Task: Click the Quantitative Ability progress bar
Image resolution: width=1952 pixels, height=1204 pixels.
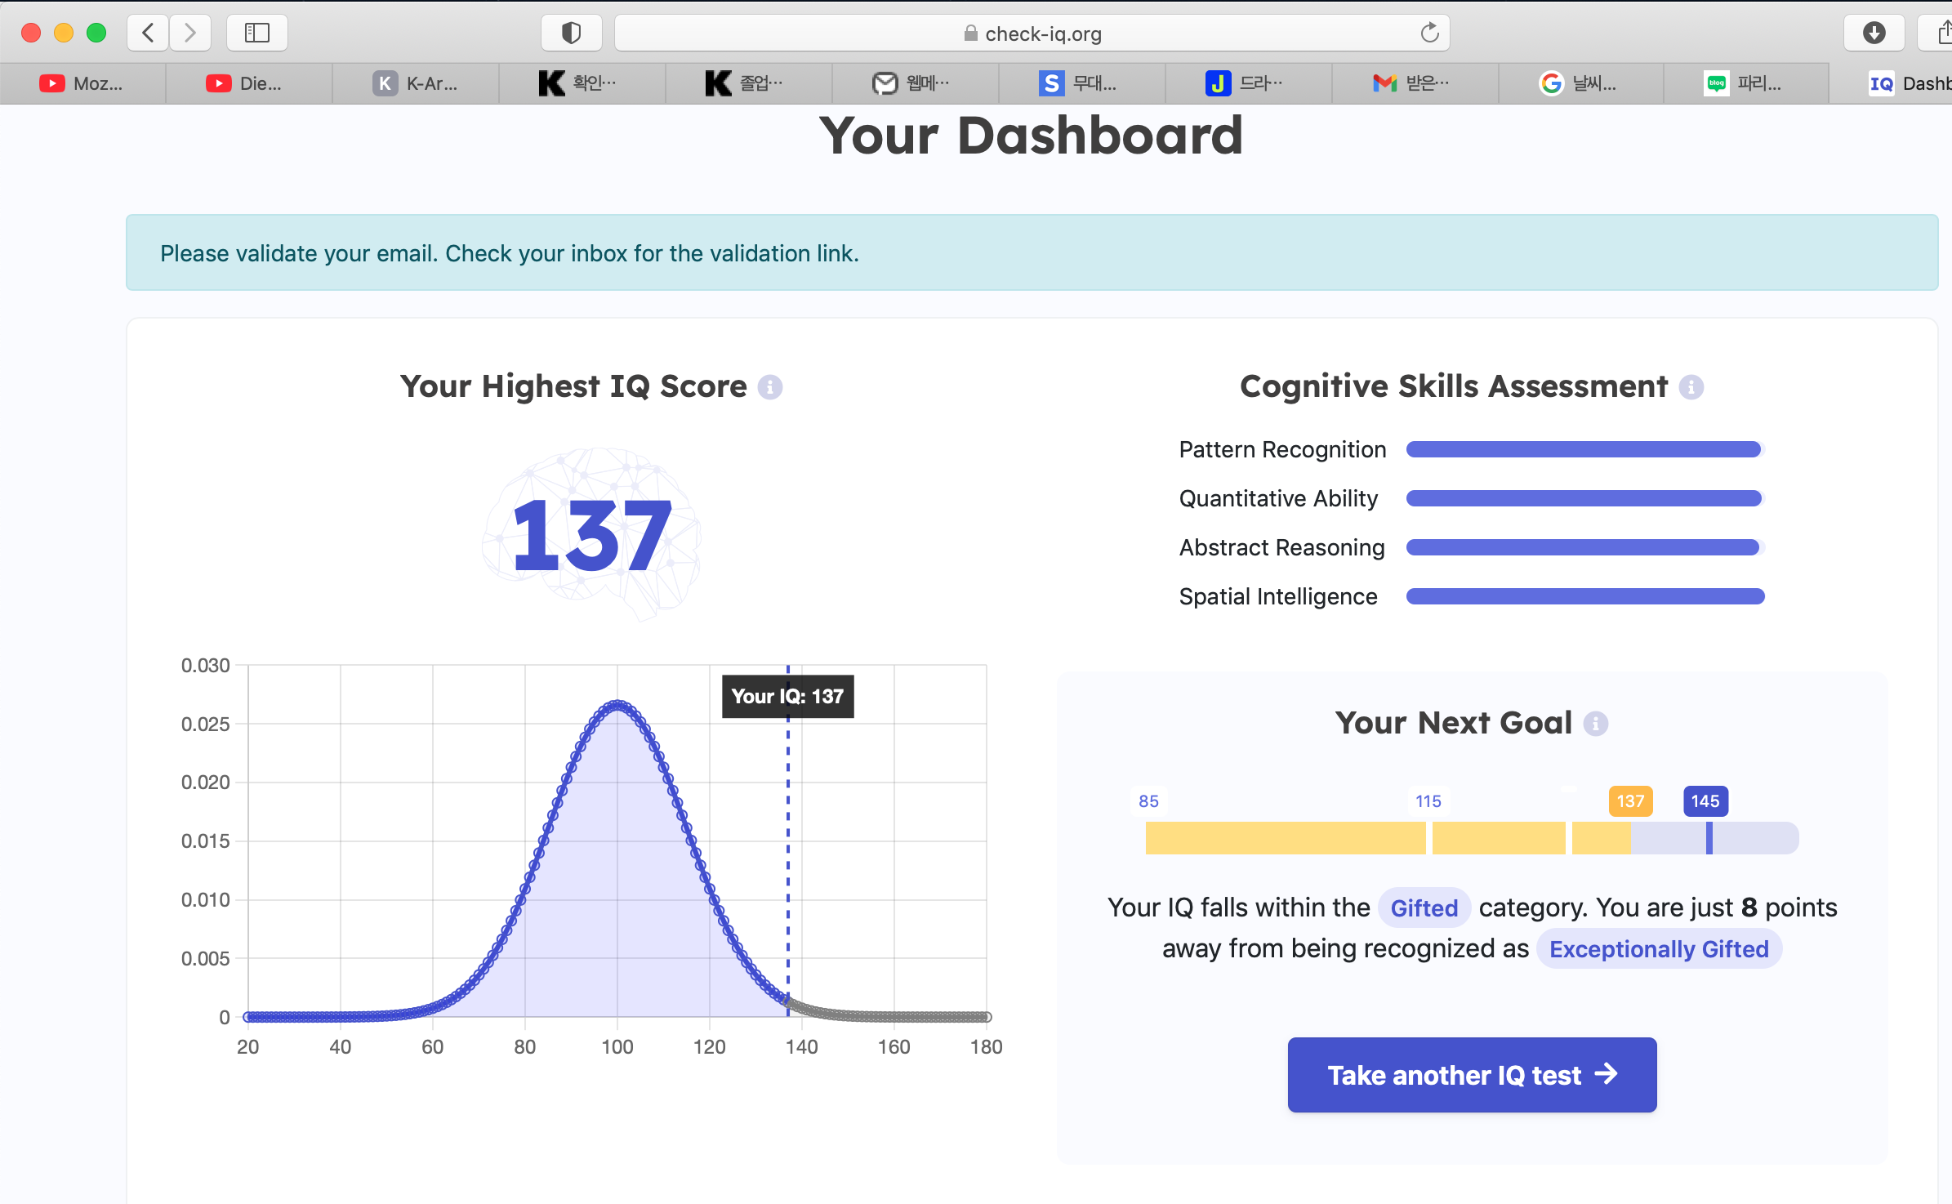Action: [x=1584, y=498]
